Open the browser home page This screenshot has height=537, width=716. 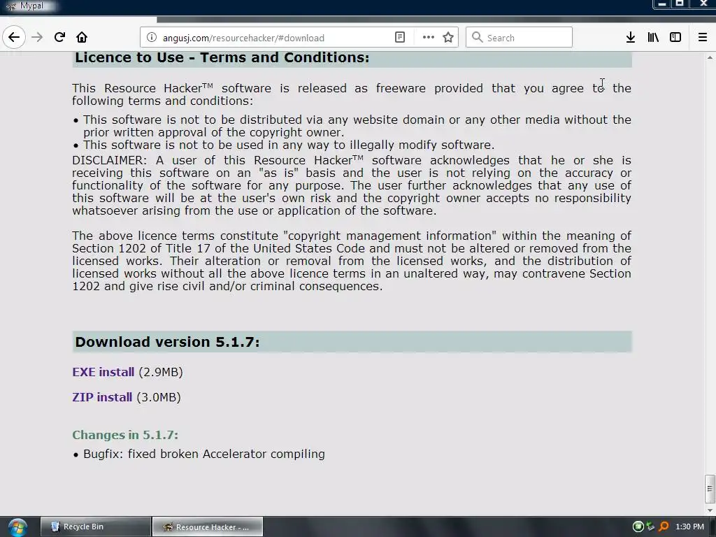coord(82,38)
